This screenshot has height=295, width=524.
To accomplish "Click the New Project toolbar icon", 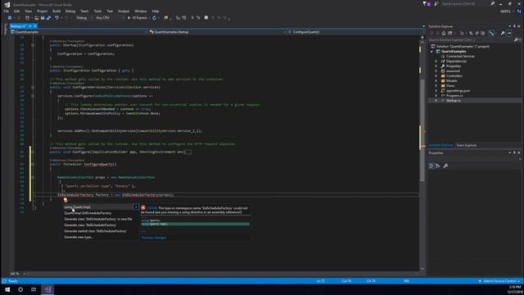I will pyautogui.click(x=27, y=18).
